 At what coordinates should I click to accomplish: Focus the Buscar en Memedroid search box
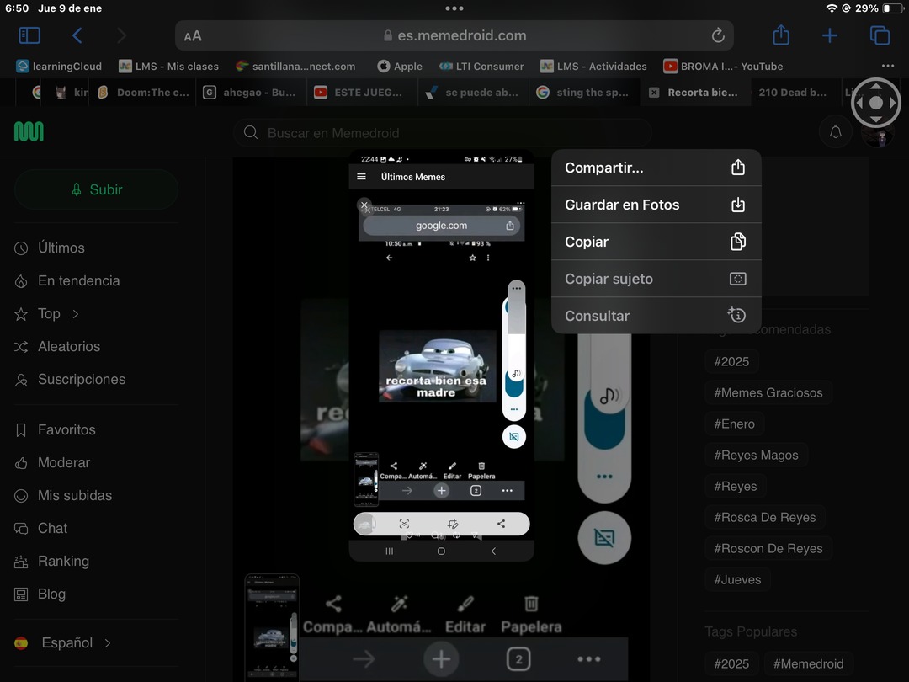pos(443,133)
